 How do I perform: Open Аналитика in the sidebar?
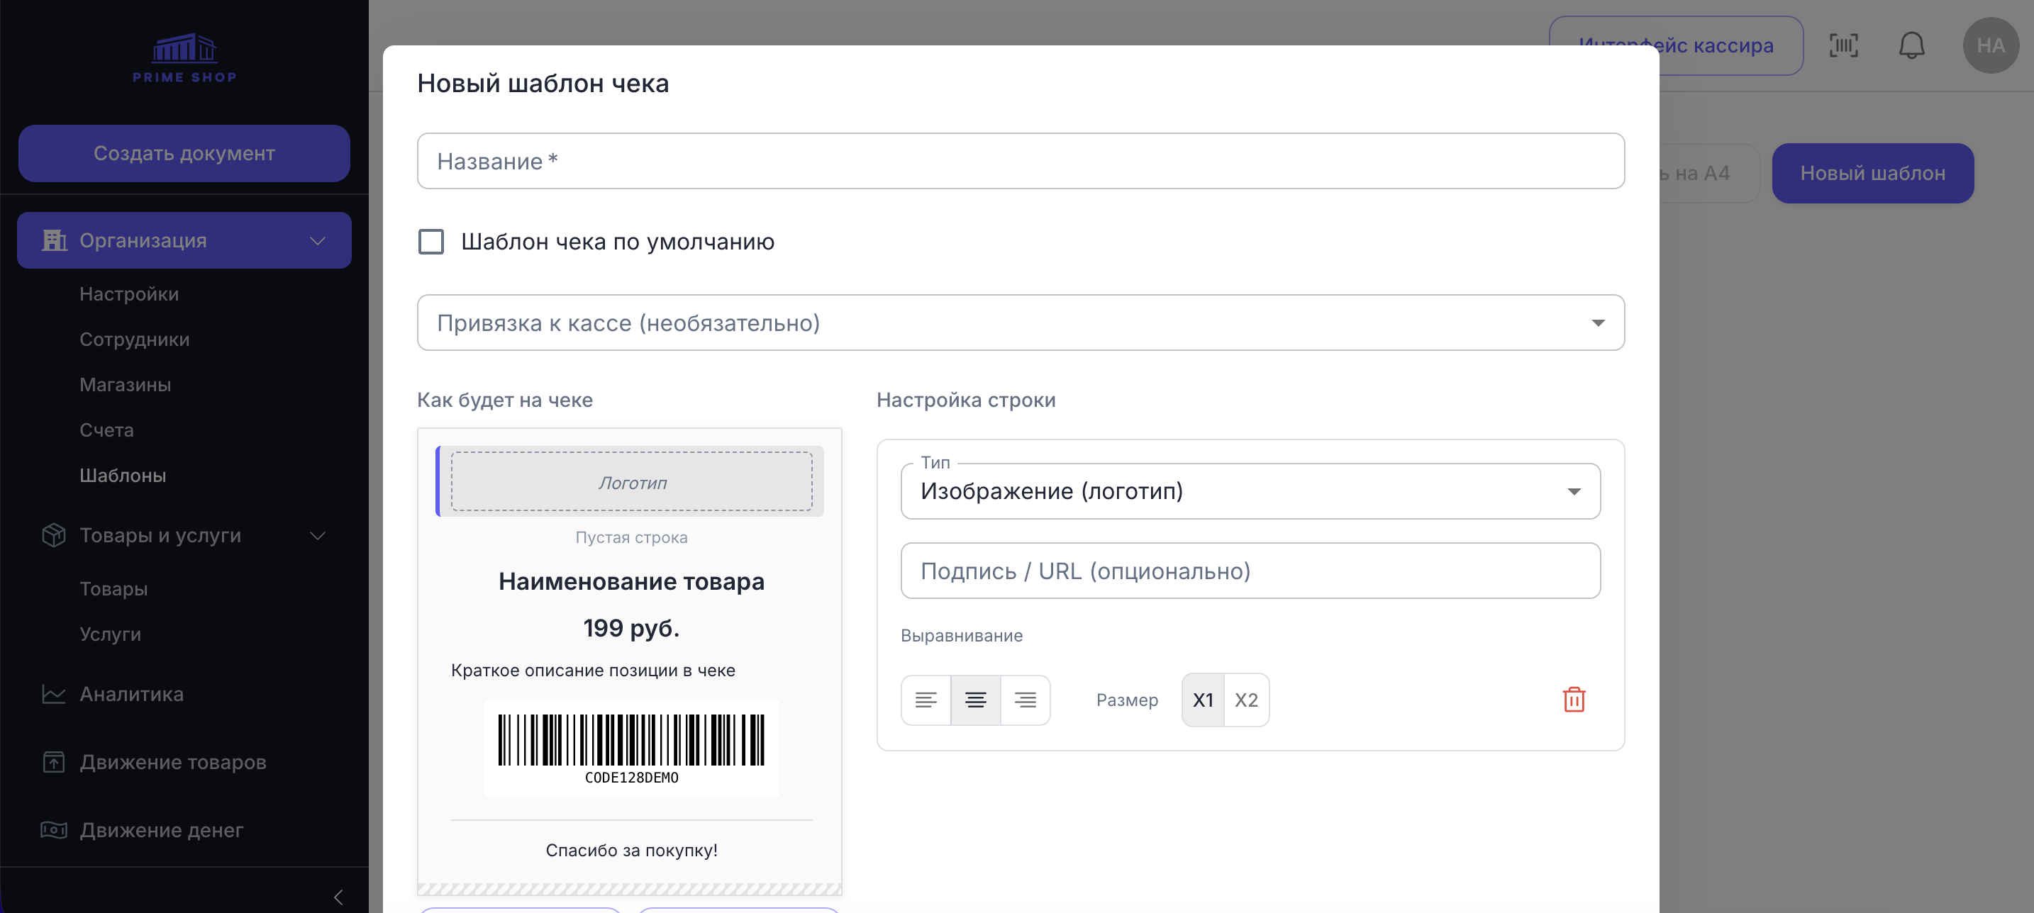tap(132, 694)
